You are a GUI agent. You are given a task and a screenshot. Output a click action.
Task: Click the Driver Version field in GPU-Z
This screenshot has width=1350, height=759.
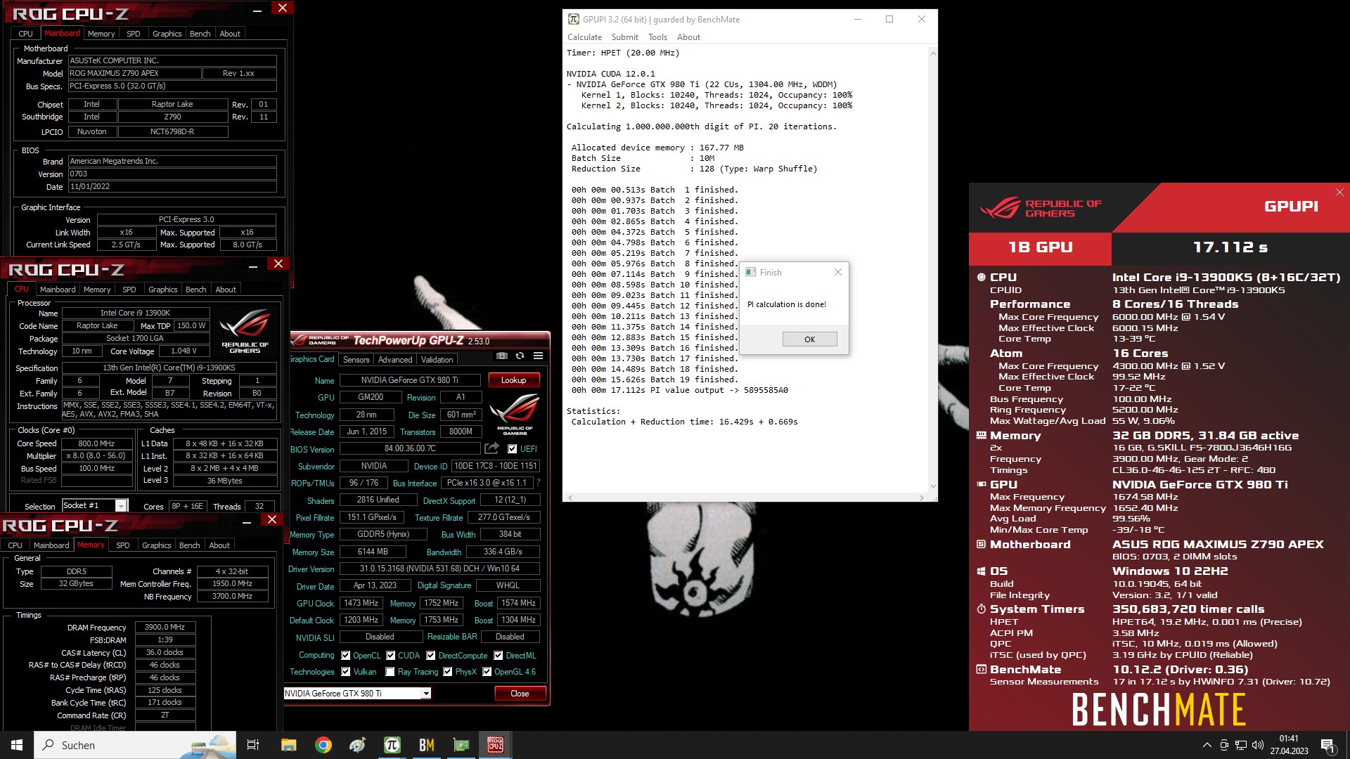pos(439,569)
